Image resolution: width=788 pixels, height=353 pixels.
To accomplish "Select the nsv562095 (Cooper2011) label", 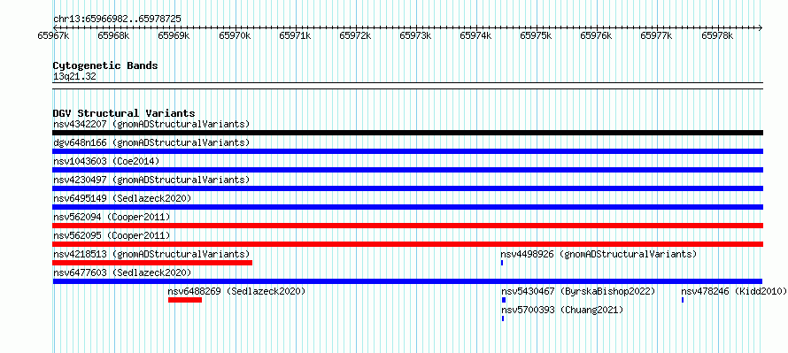I will [x=112, y=235].
